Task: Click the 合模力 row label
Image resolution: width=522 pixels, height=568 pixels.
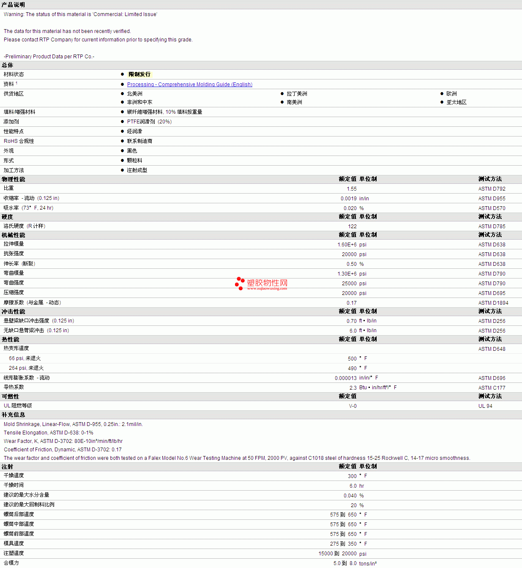Action: point(11,563)
